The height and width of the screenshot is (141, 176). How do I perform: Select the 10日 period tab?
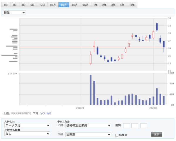42,5
